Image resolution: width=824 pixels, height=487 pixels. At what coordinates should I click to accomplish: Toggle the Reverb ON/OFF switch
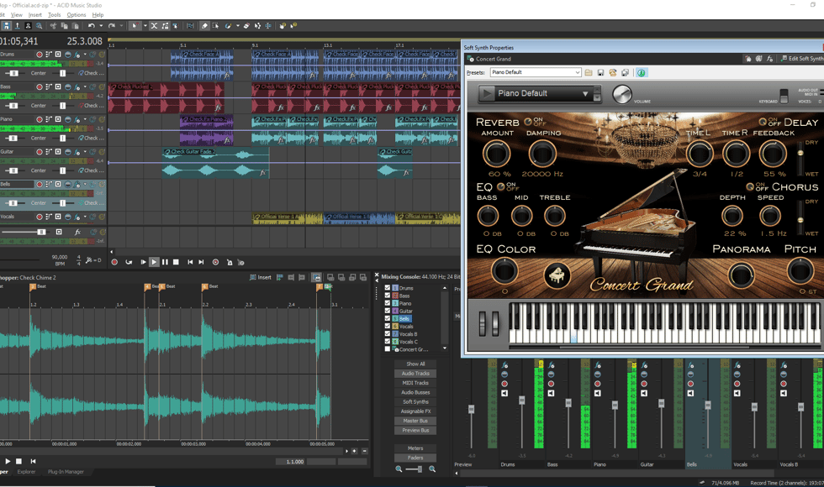[528, 122]
